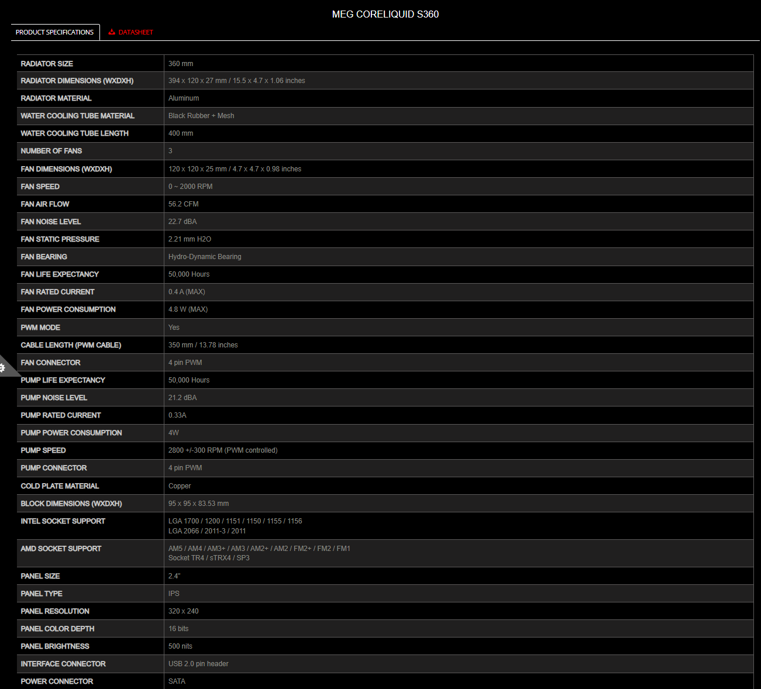This screenshot has height=689, width=761.
Task: Click the Fan Speed row label
Action: pos(40,187)
